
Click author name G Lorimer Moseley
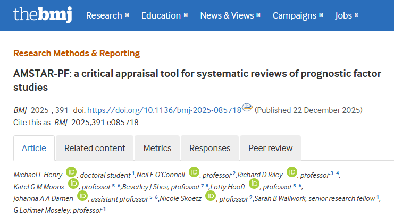(x=42, y=210)
